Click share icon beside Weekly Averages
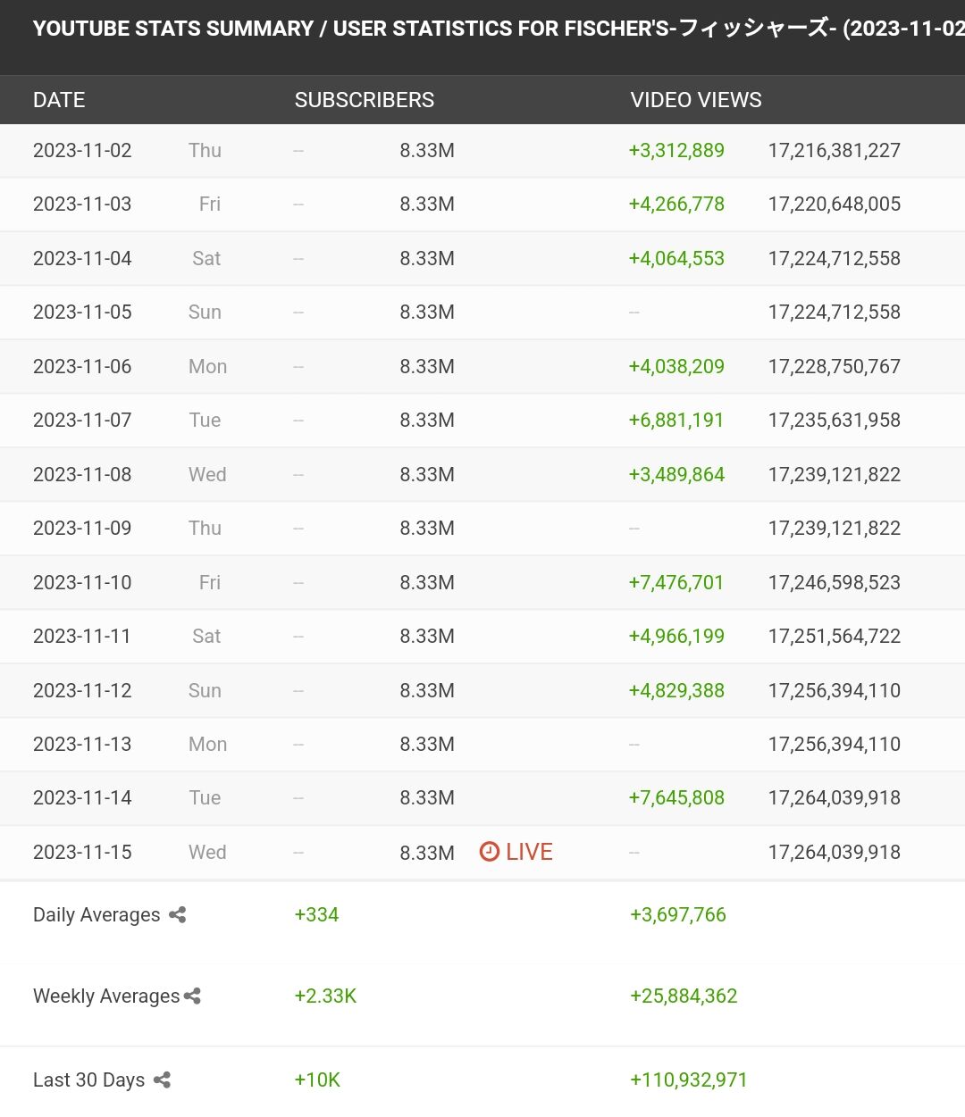The image size is (965, 1117). (192, 996)
